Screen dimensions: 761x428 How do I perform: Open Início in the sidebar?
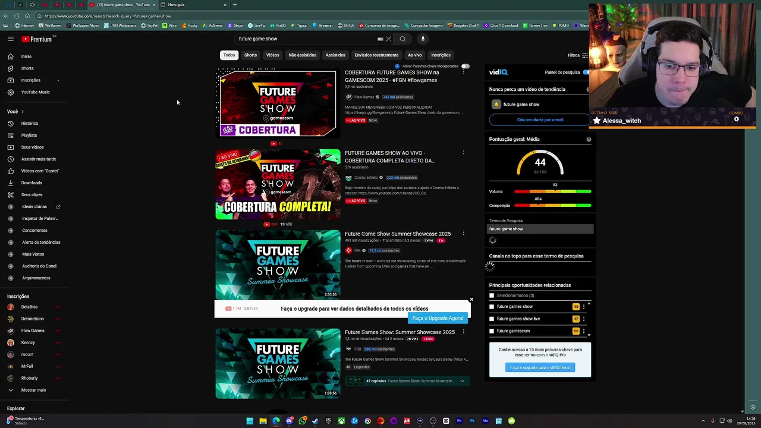tap(26, 56)
